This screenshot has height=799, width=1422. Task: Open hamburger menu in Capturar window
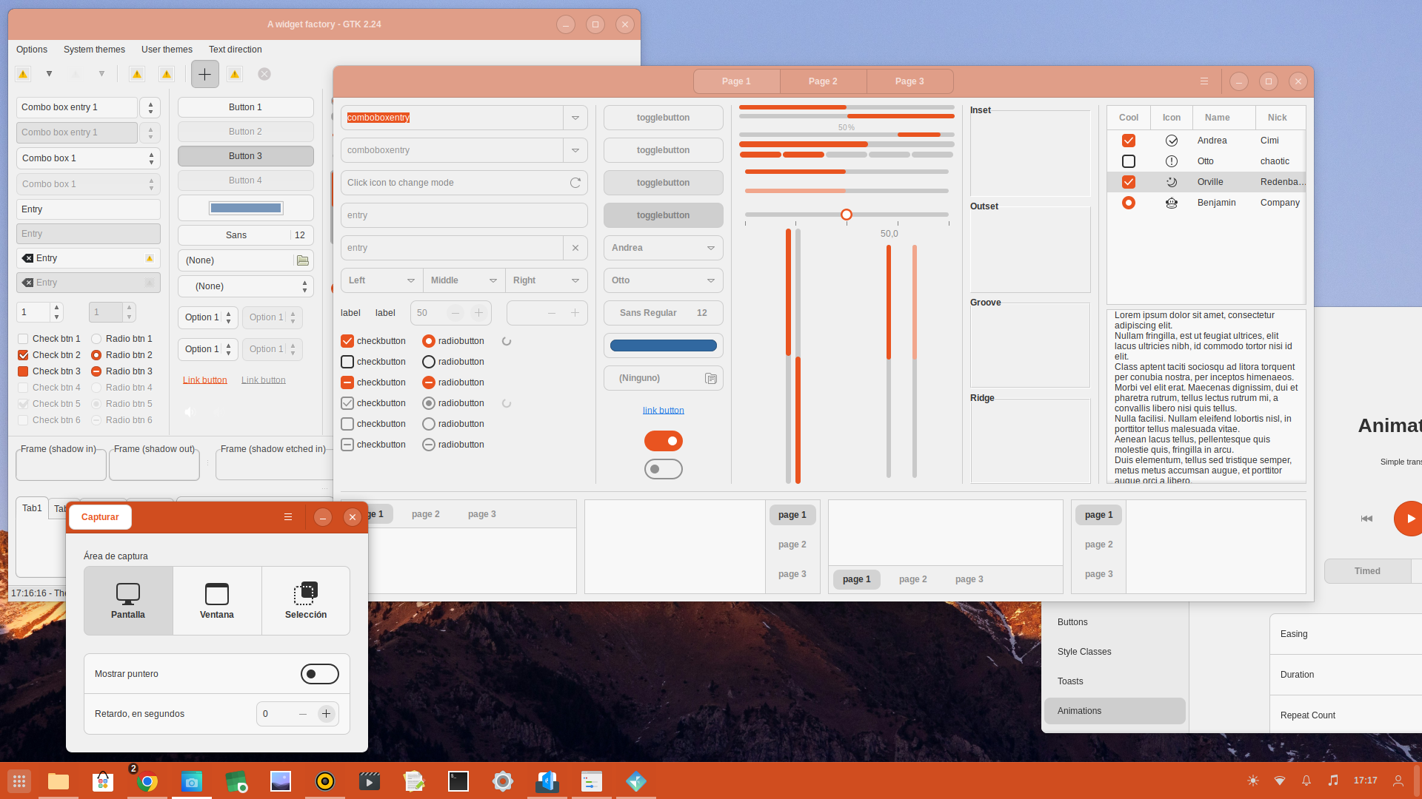[x=288, y=517]
